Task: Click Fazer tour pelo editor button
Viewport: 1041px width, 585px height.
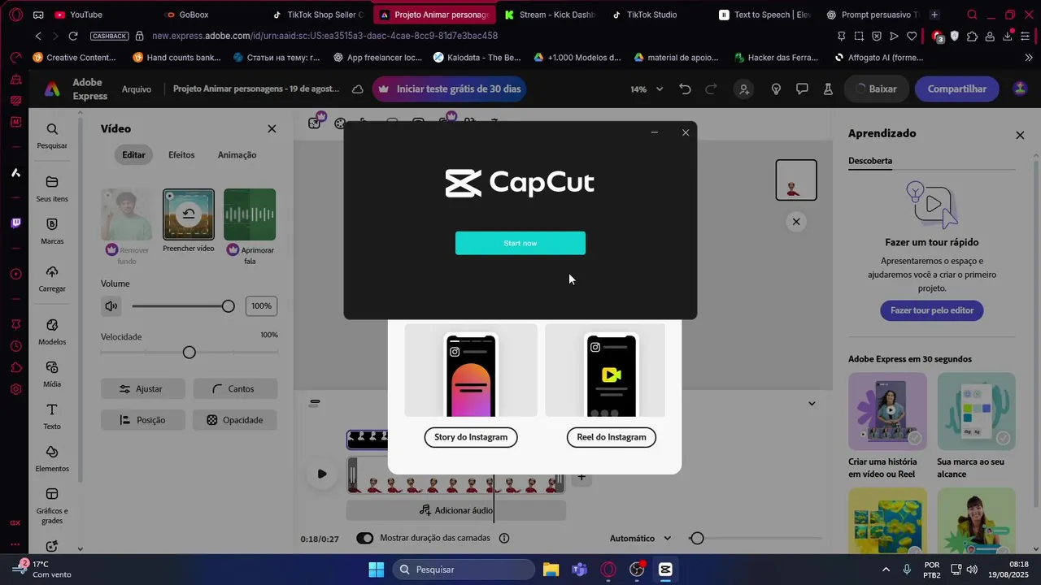Action: 932,310
